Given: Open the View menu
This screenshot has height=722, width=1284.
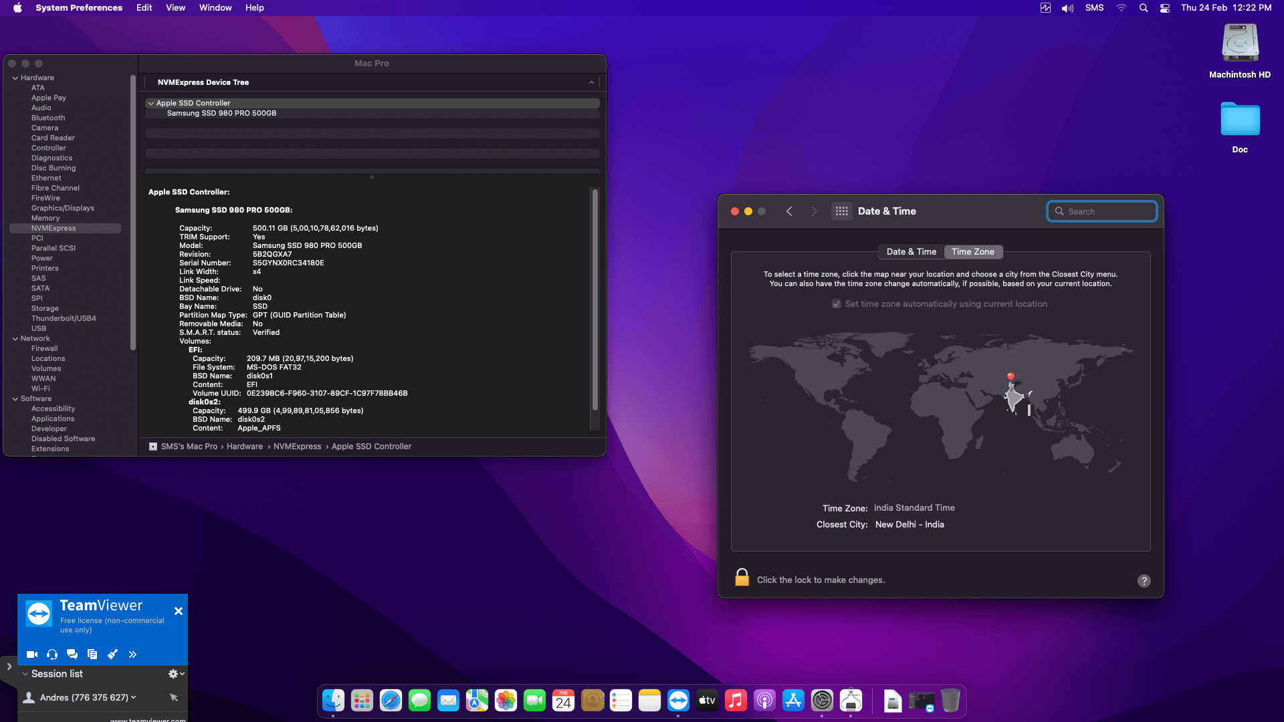Looking at the screenshot, I should (175, 8).
